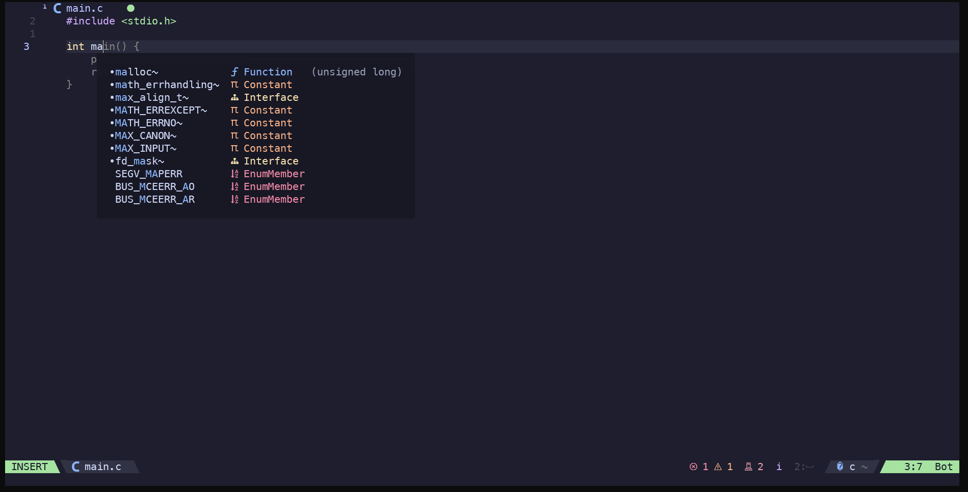This screenshot has width=968, height=492.
Task: Click the warning triangle icon in statusline
Action: click(x=718, y=467)
